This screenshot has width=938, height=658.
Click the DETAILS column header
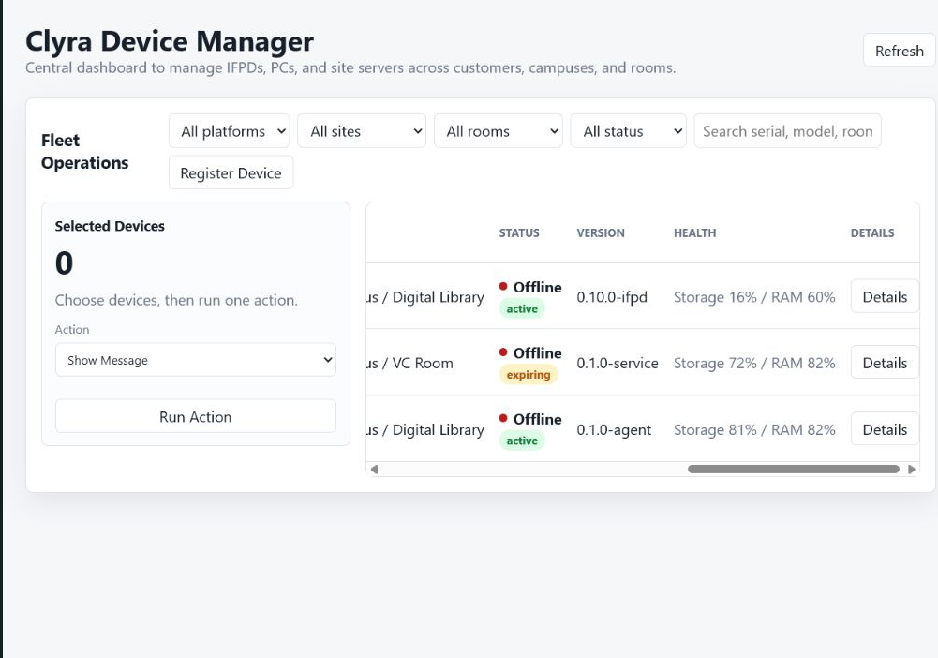(x=872, y=232)
